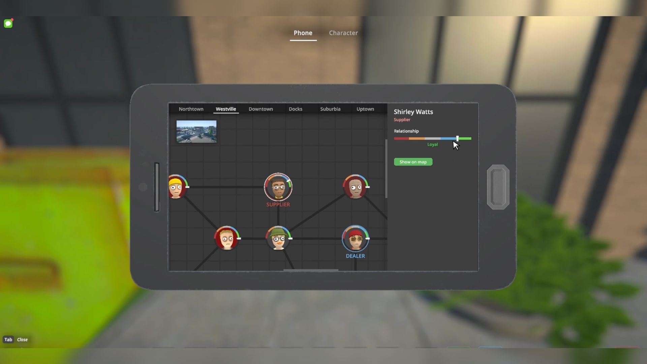Switch to the Uptown region tab
The image size is (647, 364).
tap(365, 109)
